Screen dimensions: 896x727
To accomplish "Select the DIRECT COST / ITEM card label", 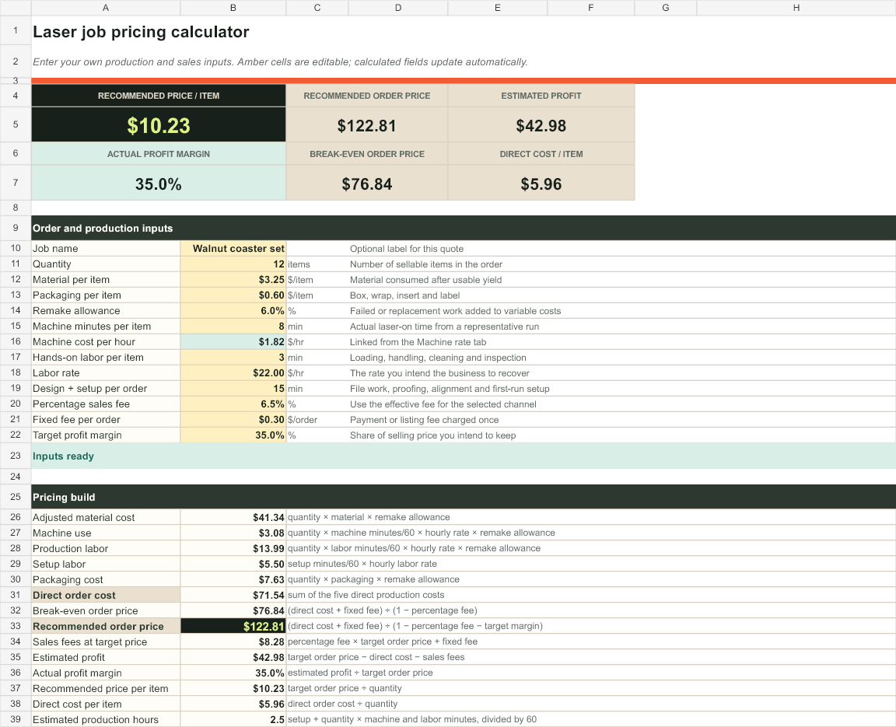I will [541, 154].
